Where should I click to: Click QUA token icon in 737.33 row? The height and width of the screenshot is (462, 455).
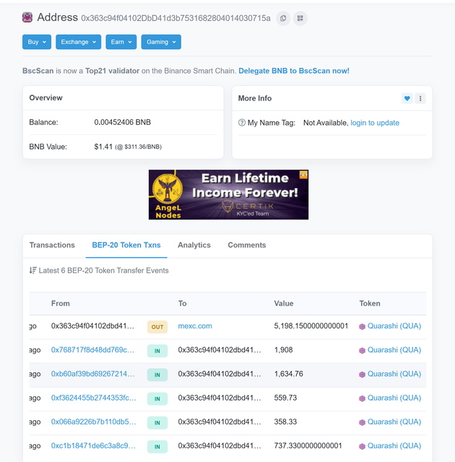[x=362, y=446]
